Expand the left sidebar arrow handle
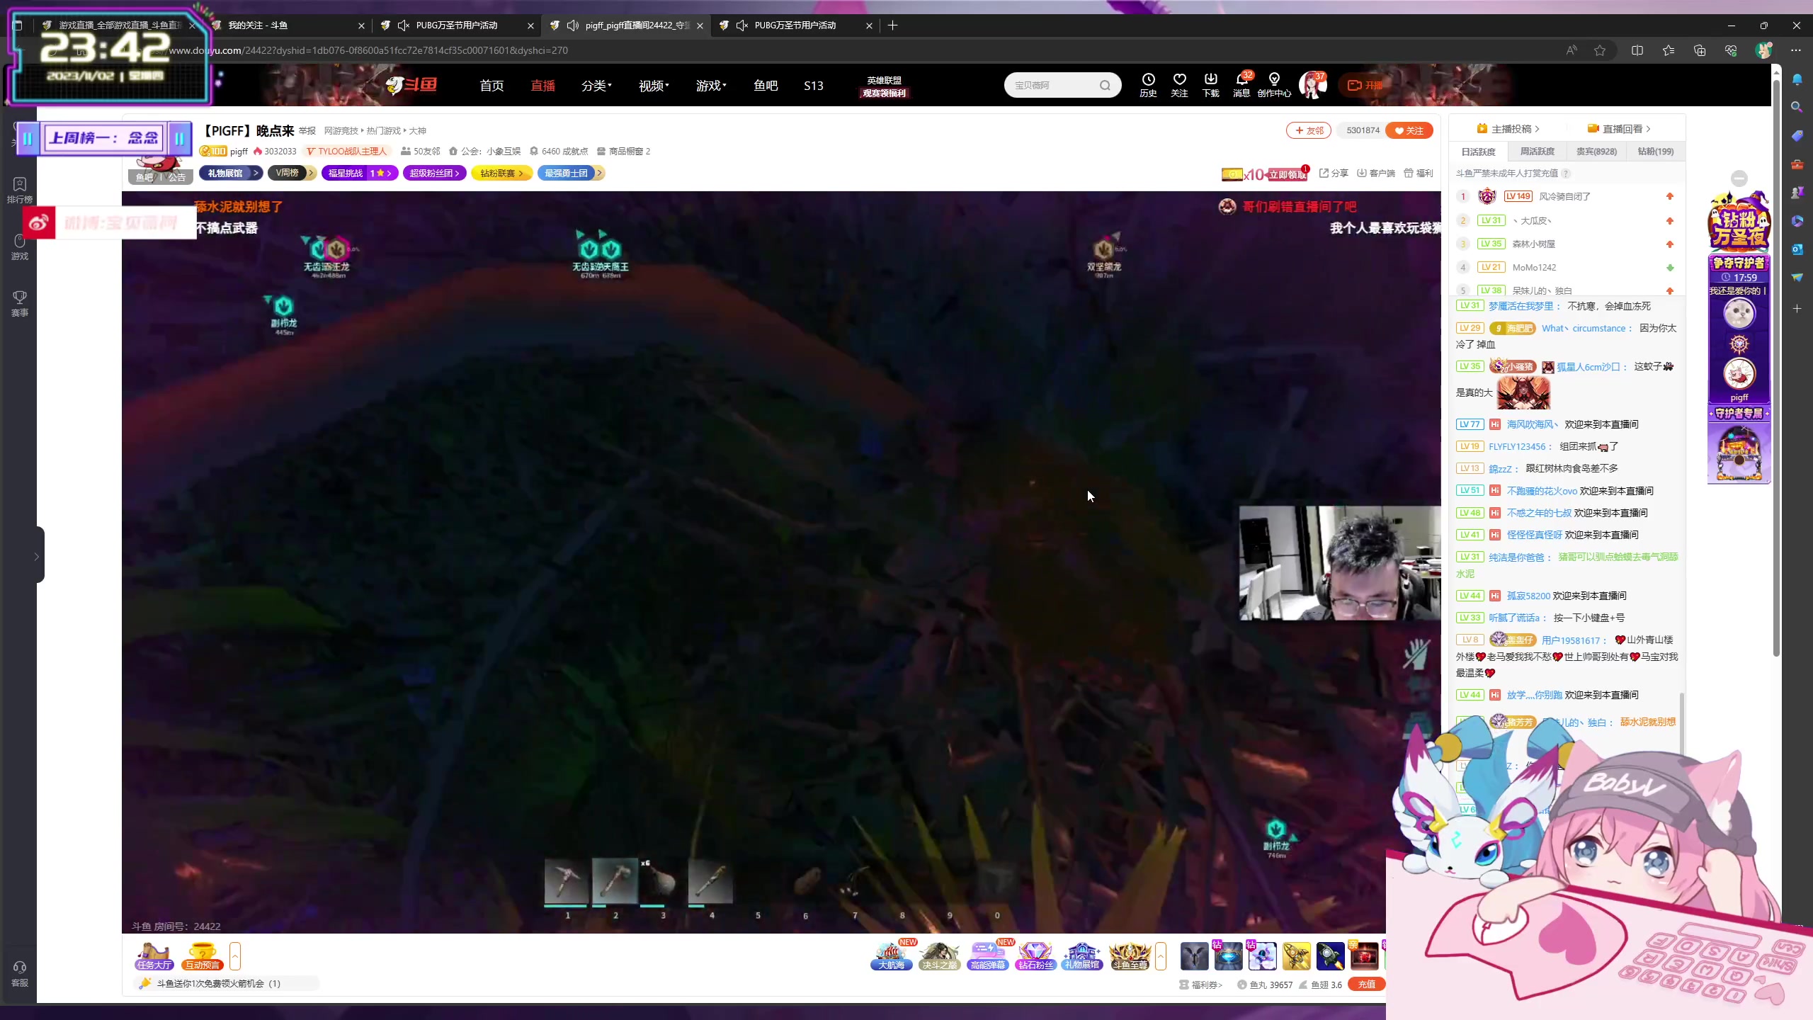The width and height of the screenshot is (1813, 1020). [37, 556]
